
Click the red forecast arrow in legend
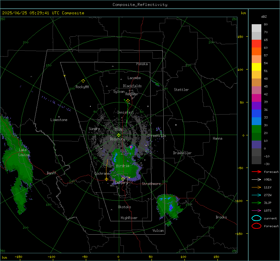(256, 172)
